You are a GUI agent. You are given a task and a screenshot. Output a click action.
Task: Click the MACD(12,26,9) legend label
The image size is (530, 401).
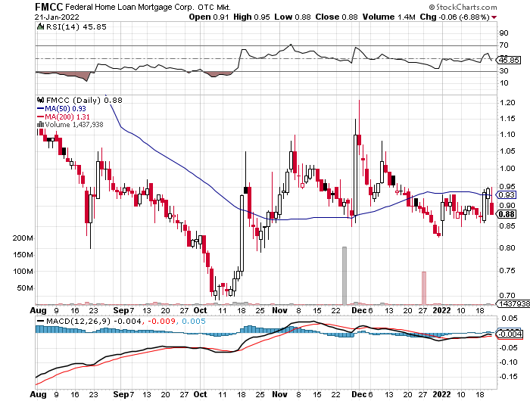79,321
